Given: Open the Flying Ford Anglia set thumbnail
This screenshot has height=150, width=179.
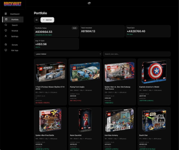Looking at the screenshot, I should [x=85, y=72].
